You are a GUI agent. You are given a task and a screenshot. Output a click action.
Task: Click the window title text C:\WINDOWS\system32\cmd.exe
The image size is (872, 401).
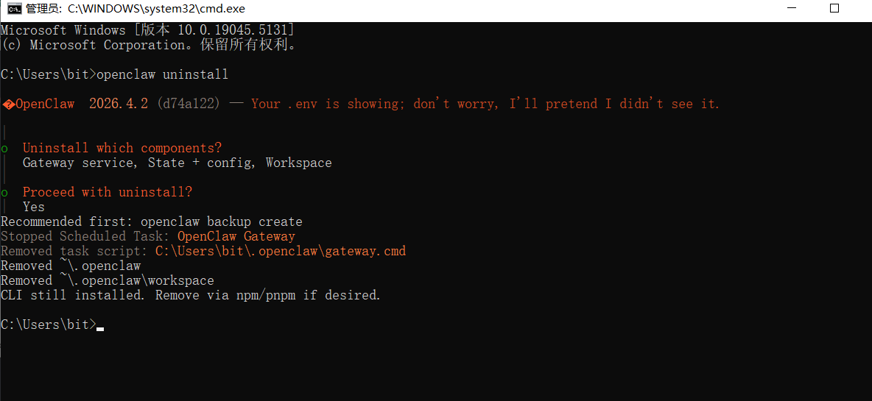[156, 9]
